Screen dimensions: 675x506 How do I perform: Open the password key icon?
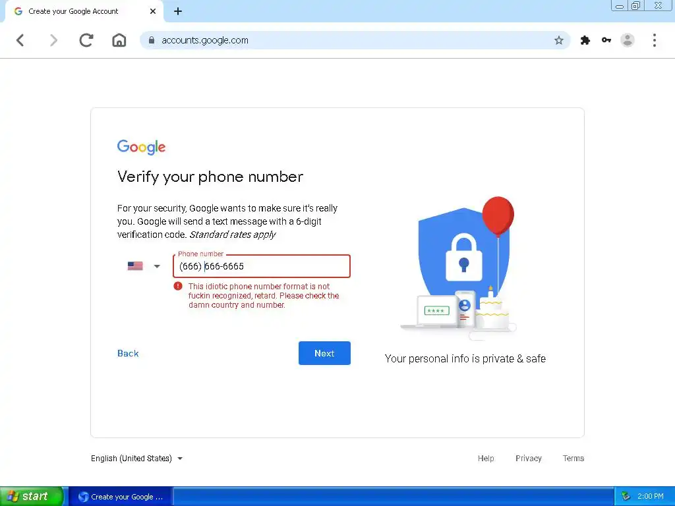click(x=606, y=40)
